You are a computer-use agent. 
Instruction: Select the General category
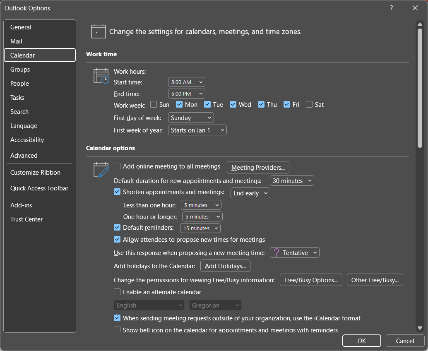click(x=40, y=27)
